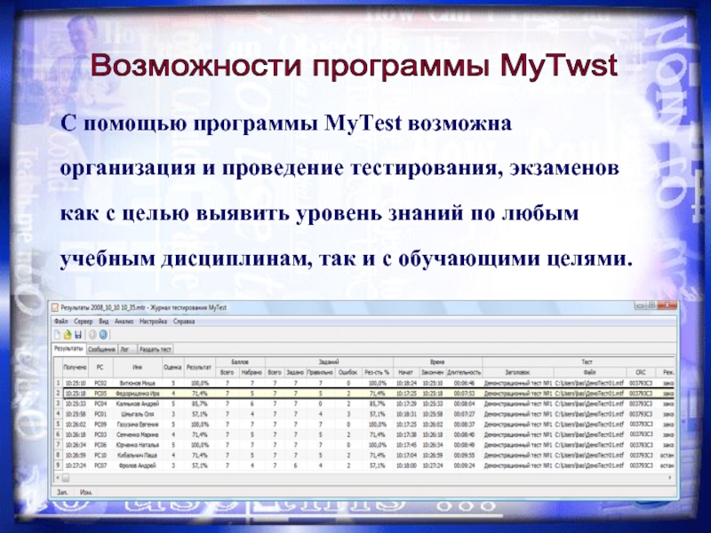Click the duration cell 00:06:46
The height and width of the screenshot is (533, 711).
click(464, 383)
